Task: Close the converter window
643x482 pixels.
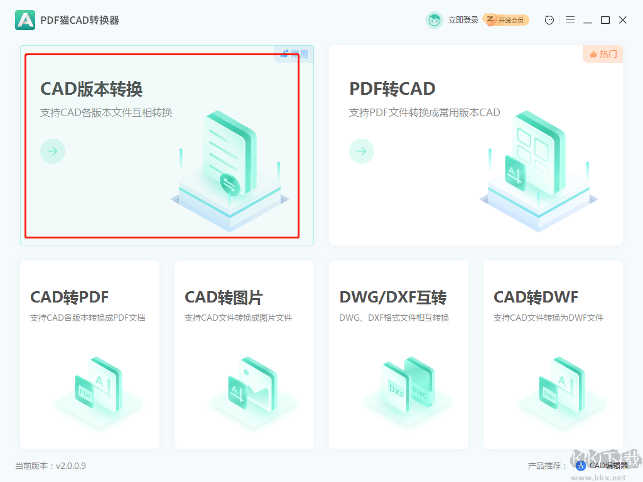Action: click(622, 20)
